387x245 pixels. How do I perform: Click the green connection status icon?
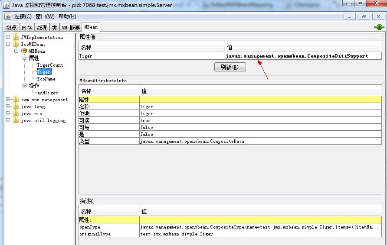pos(379,27)
